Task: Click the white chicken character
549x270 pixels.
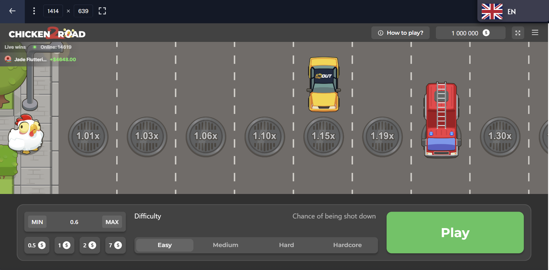Action: (x=26, y=134)
